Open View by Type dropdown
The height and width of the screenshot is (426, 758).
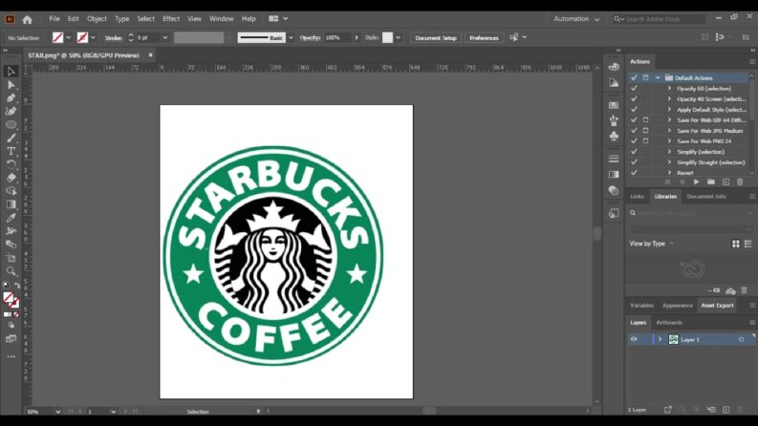click(x=651, y=244)
